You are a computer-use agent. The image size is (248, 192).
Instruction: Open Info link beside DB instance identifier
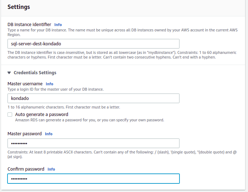click(x=58, y=25)
